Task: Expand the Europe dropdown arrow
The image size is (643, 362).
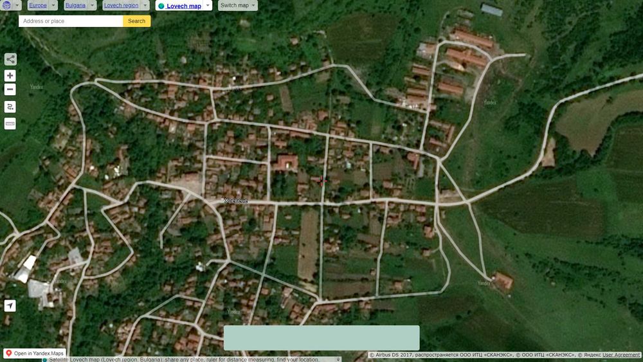Action: pos(54,5)
